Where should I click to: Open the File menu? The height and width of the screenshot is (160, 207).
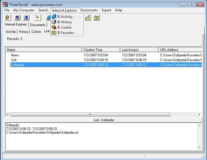(7, 10)
